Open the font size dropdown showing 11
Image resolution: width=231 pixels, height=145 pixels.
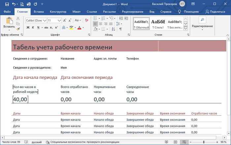pyautogui.click(x=59, y=20)
